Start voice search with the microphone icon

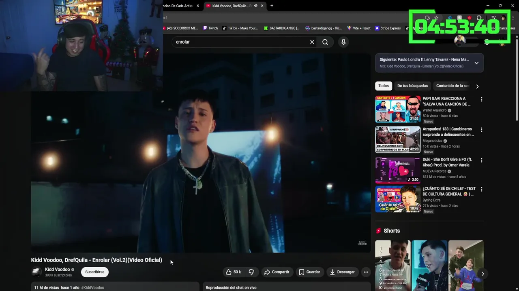(343, 42)
